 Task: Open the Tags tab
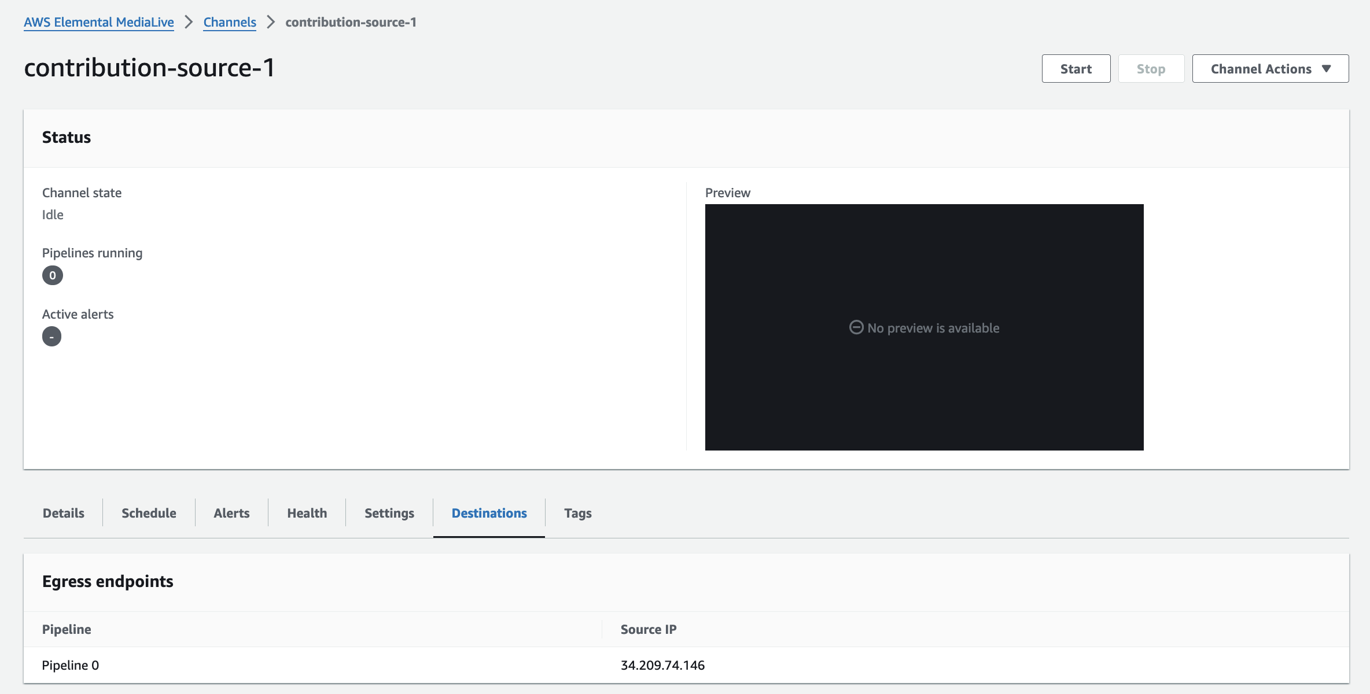click(x=577, y=513)
